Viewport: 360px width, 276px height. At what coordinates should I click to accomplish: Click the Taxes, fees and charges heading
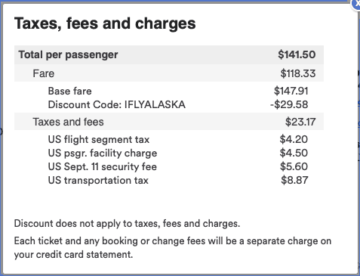105,23
